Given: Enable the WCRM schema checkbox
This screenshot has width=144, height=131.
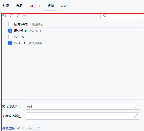Looking at the screenshot, I should [x=10, y=37].
